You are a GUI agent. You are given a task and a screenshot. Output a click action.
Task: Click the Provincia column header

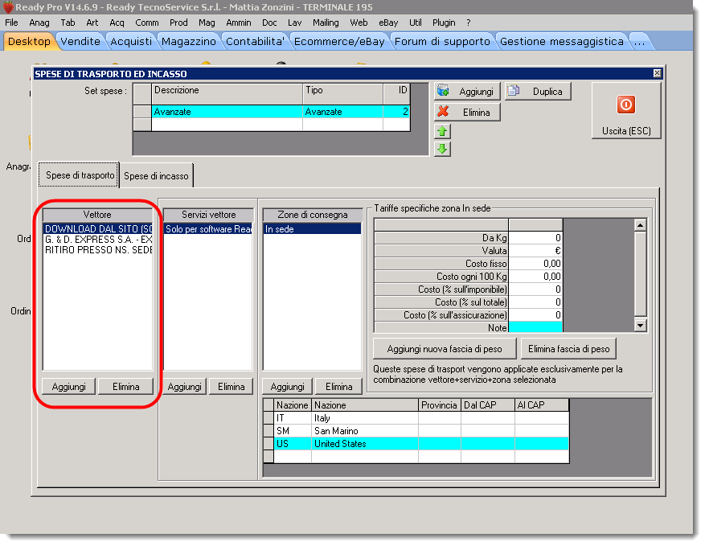(x=439, y=405)
